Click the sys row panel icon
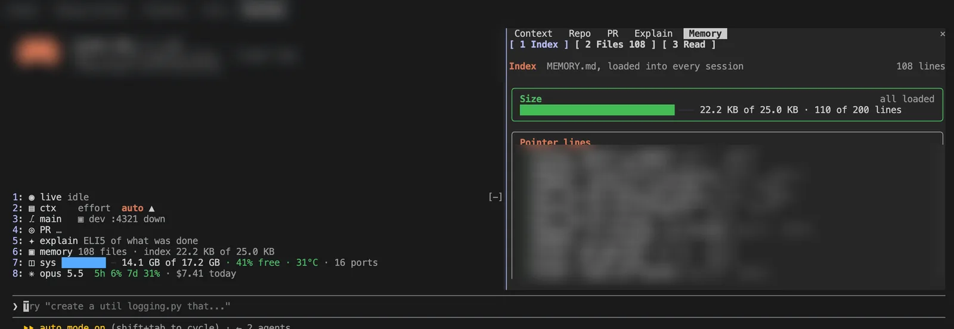Viewport: 954px width, 329px height. pyautogui.click(x=32, y=263)
